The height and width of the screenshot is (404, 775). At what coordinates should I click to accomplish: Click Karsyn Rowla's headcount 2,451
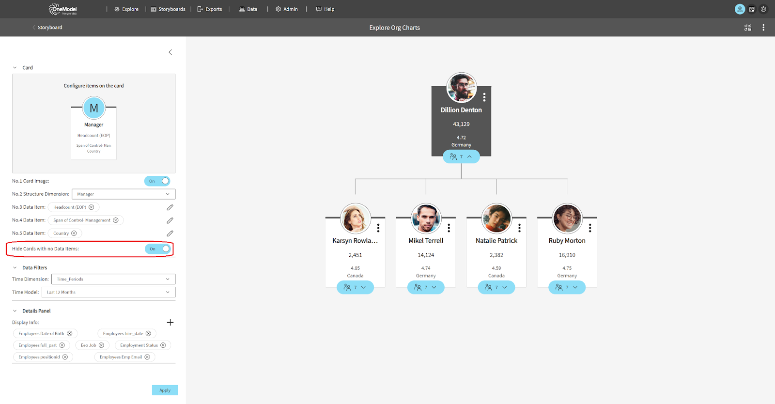pos(355,255)
